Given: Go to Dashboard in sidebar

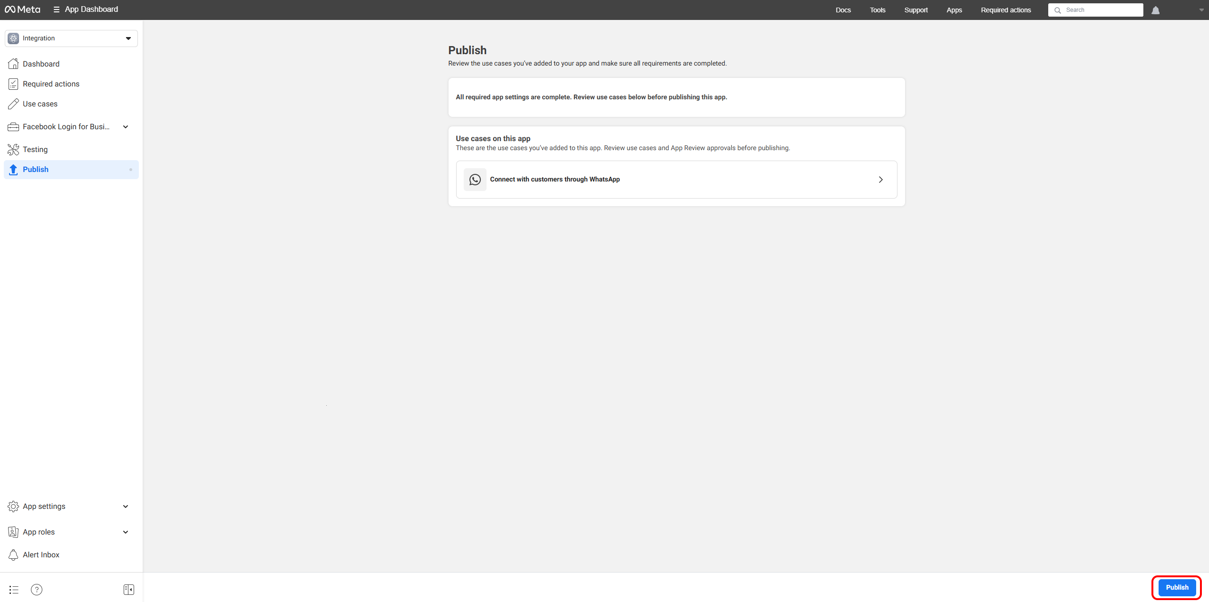Looking at the screenshot, I should click(x=71, y=64).
